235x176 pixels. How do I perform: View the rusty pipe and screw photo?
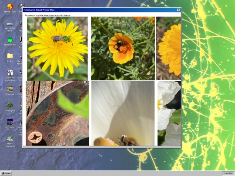click(57, 113)
